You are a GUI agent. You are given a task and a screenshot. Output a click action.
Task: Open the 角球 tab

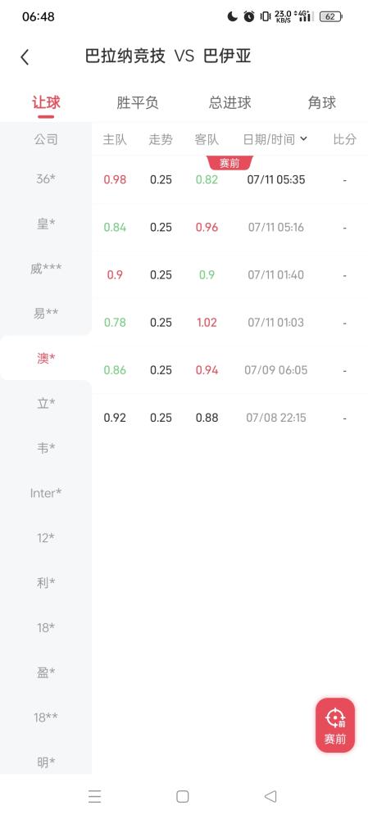point(322,102)
